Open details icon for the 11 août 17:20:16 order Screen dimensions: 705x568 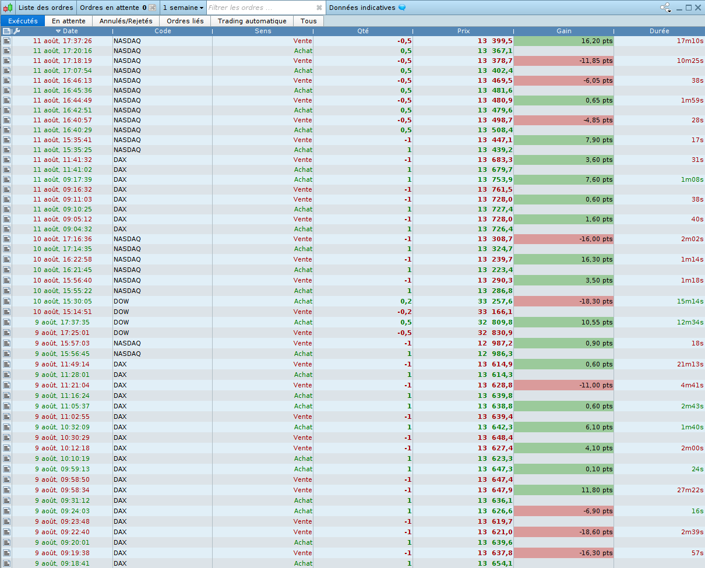point(6,51)
